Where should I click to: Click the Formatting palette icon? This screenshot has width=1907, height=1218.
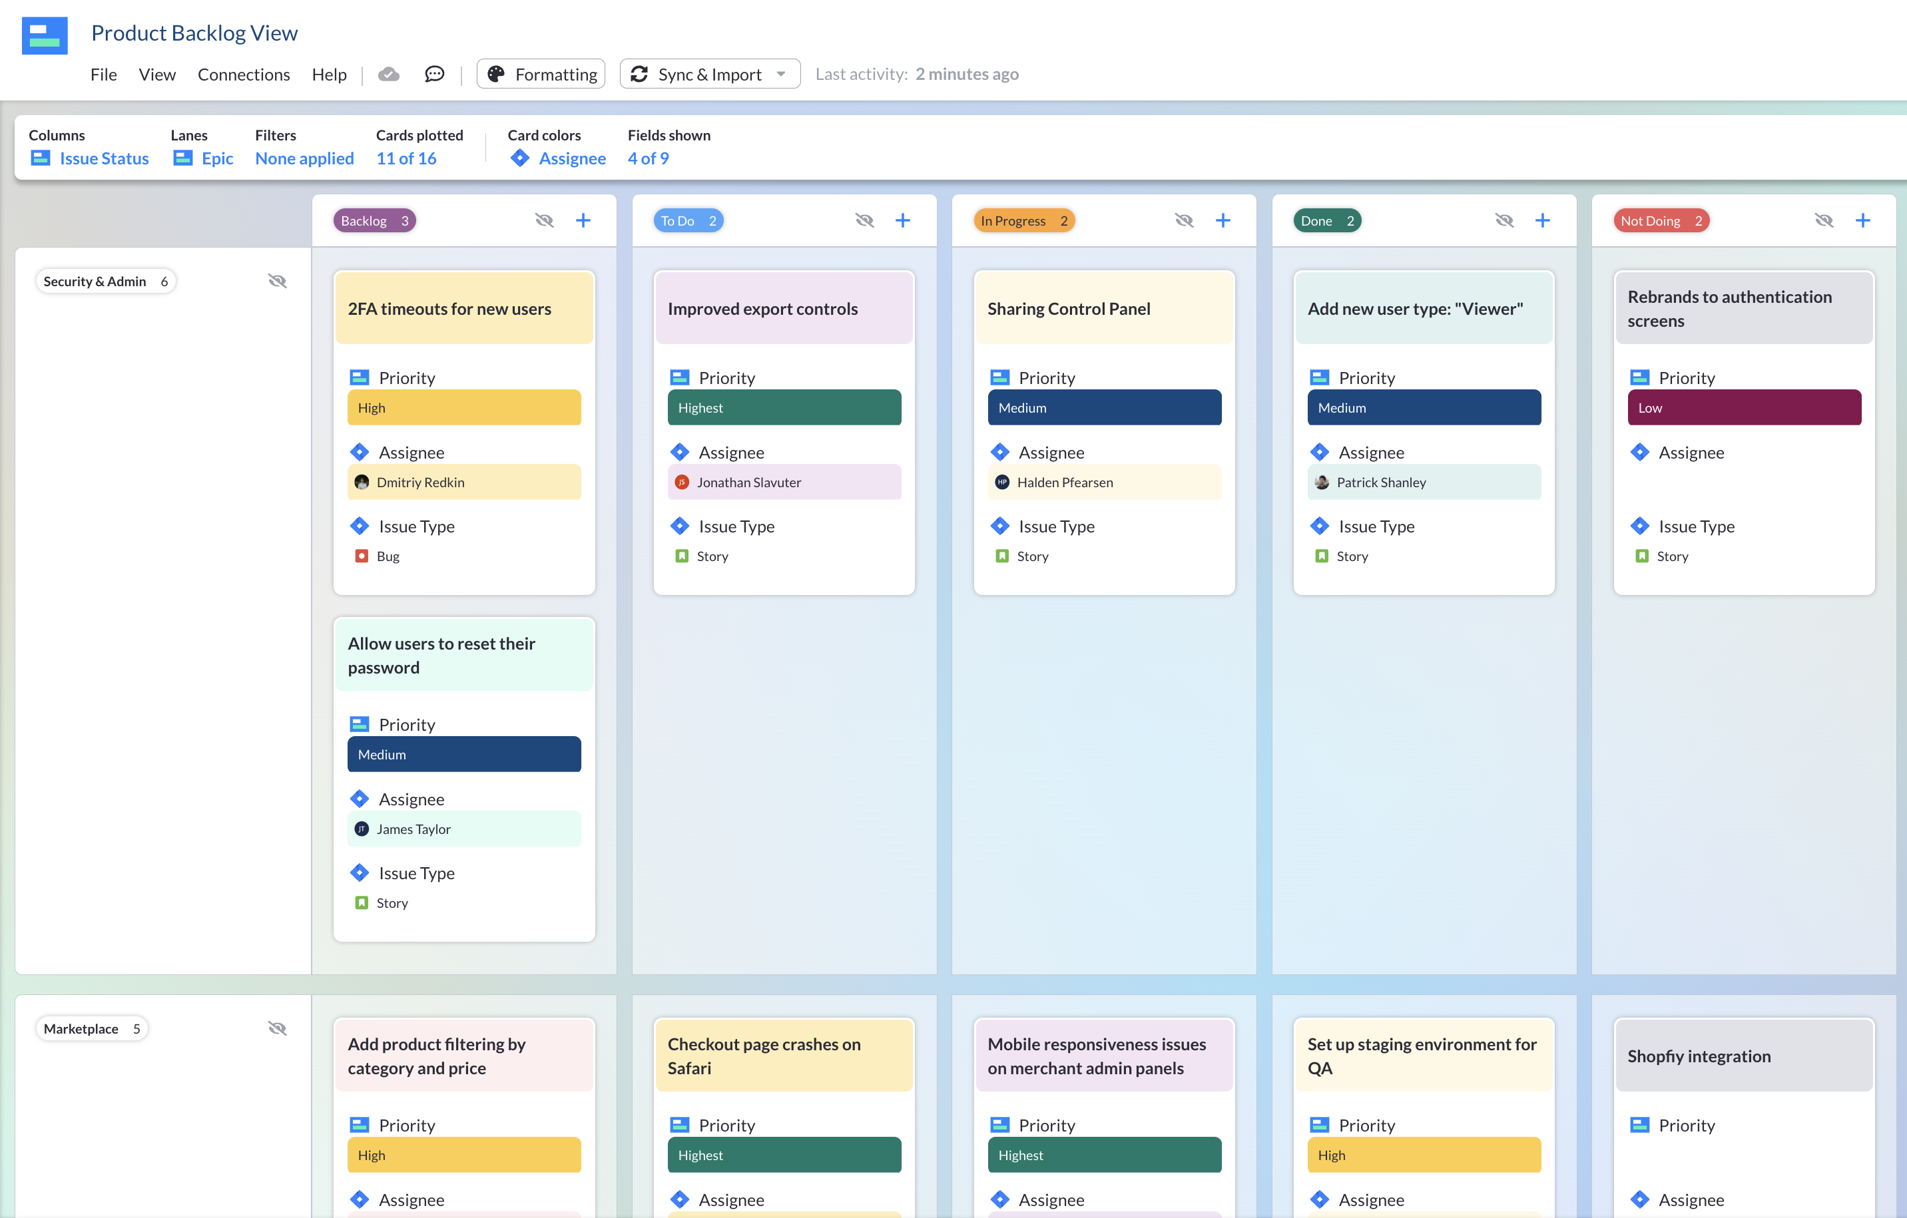496,74
